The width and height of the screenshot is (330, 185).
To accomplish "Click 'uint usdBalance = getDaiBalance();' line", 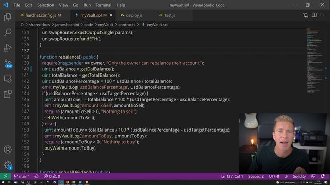I will (x=78, y=69).
